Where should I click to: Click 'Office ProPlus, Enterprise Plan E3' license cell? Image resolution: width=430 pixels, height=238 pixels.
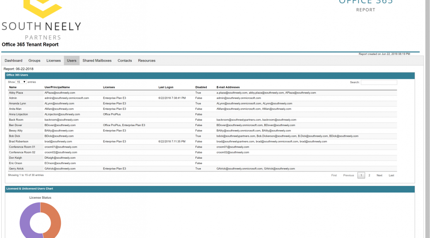124,125
